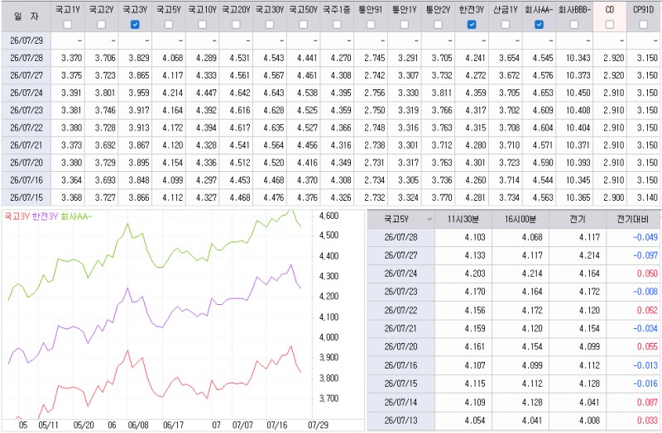Enable the 산금1Y checkbox
Viewport: 662px width, 433px height.
tap(506, 25)
